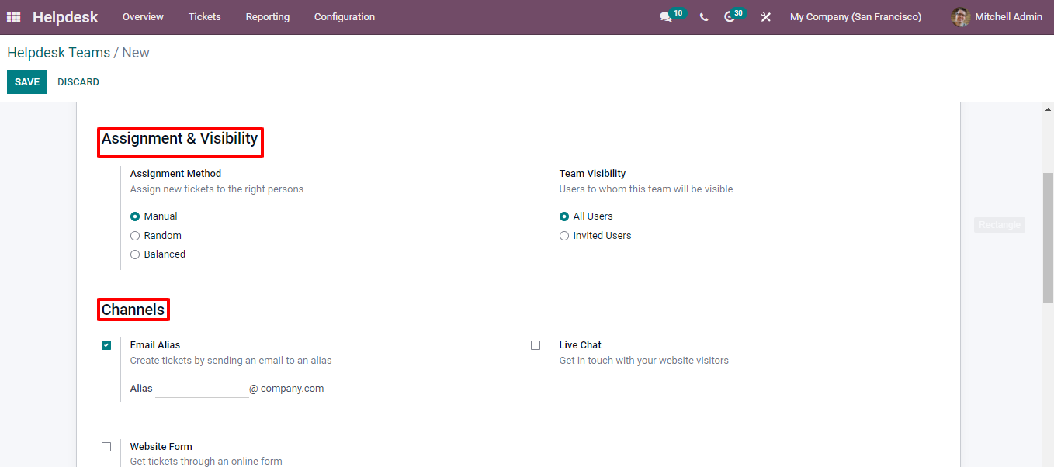This screenshot has width=1054, height=467.
Task: Select Invited Users team visibility
Action: click(564, 236)
